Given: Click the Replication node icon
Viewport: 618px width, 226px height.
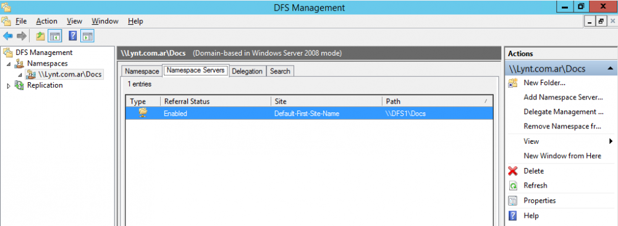Looking at the screenshot, I should click(19, 85).
